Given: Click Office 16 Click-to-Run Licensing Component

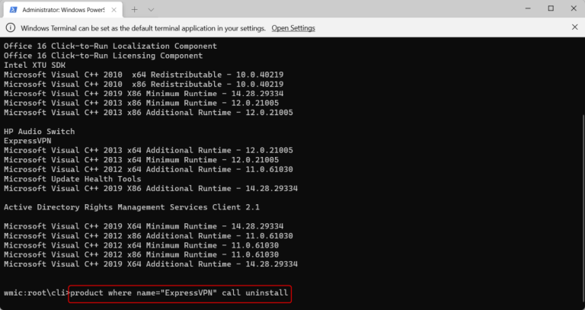Looking at the screenshot, I should coord(104,56).
